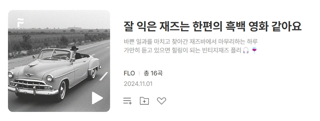Open the black-and-white car cover image
The image size is (320, 121).
point(59,61)
